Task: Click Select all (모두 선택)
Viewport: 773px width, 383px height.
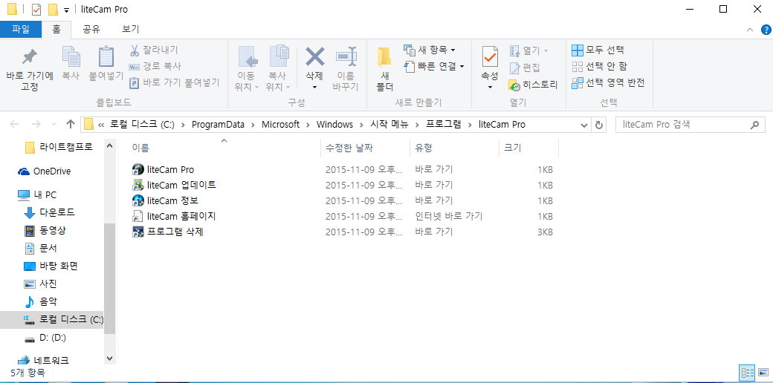Action: tap(598, 50)
